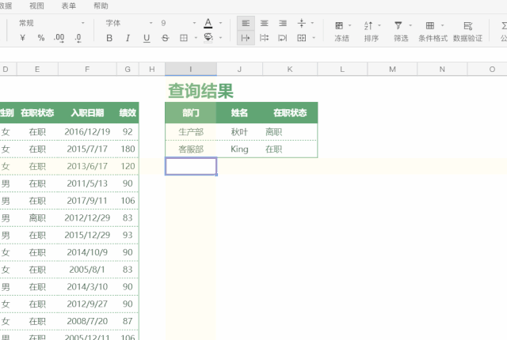Click the 排序 sort icon
The image size is (507, 340).
[x=368, y=26]
